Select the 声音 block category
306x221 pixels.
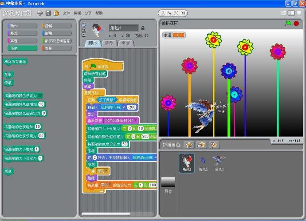click(22, 41)
